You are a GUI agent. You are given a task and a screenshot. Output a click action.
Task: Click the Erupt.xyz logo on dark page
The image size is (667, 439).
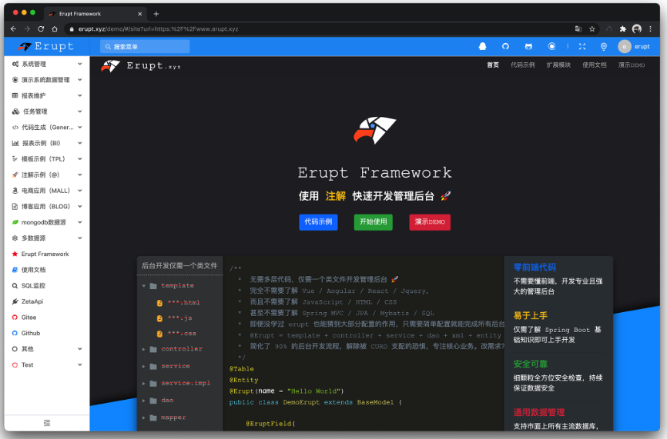tap(141, 66)
